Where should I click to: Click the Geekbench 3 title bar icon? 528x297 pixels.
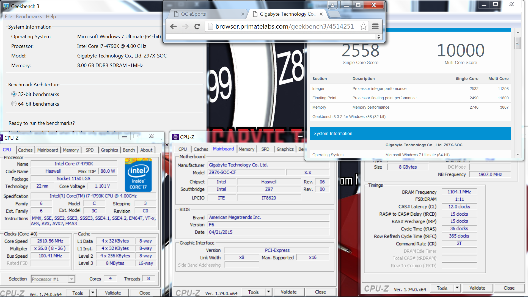[6, 6]
